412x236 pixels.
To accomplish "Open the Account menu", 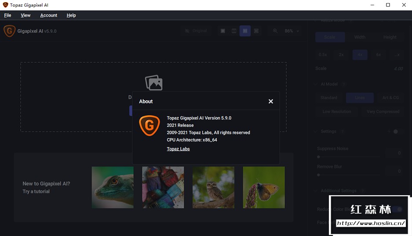I will [49, 15].
